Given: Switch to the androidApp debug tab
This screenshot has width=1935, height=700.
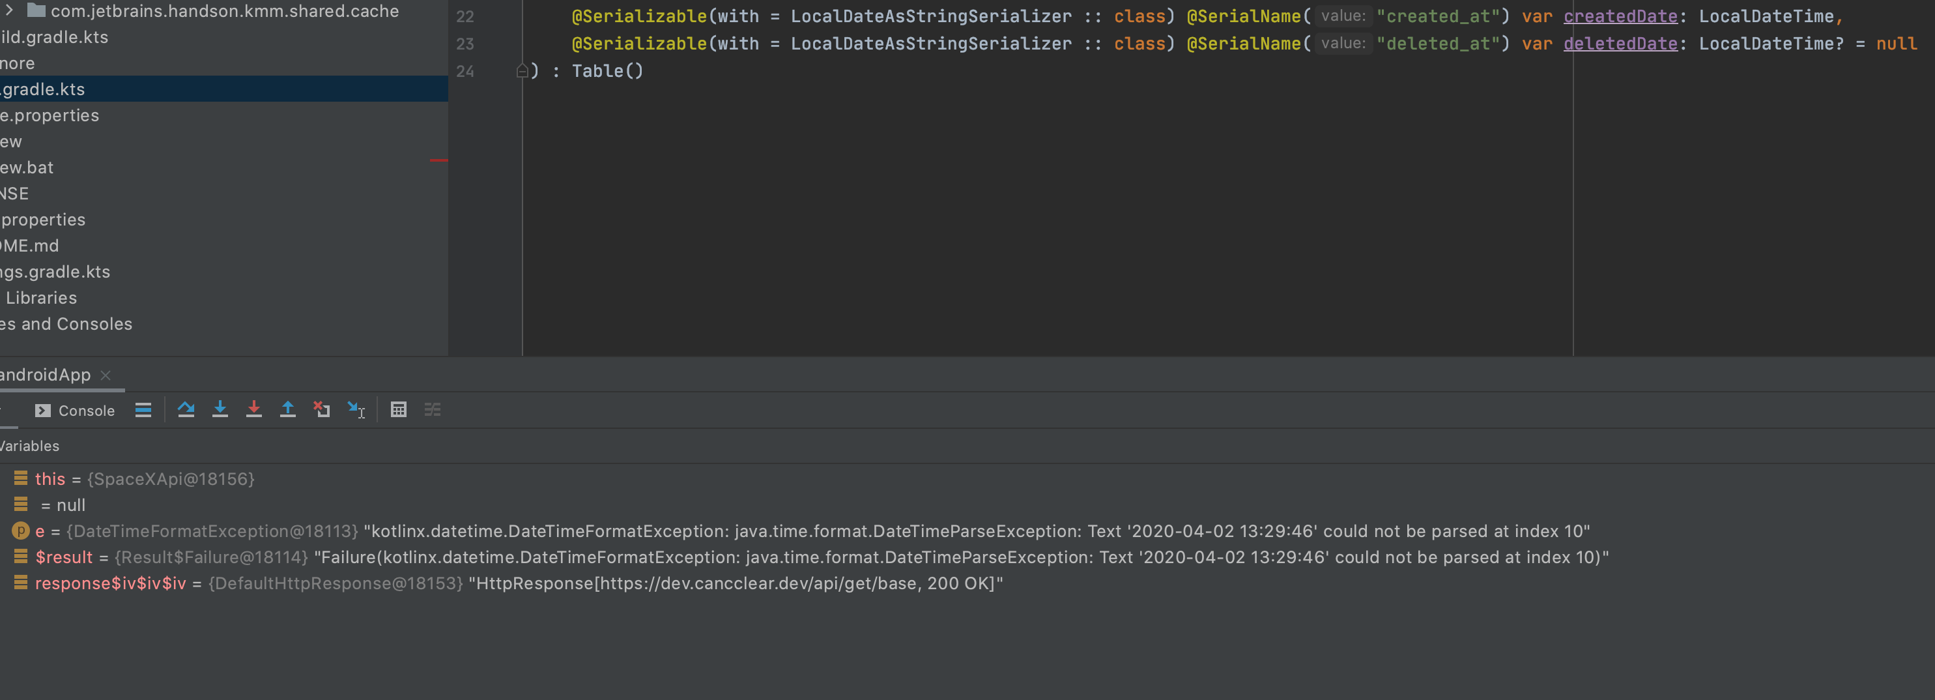Looking at the screenshot, I should [45, 375].
